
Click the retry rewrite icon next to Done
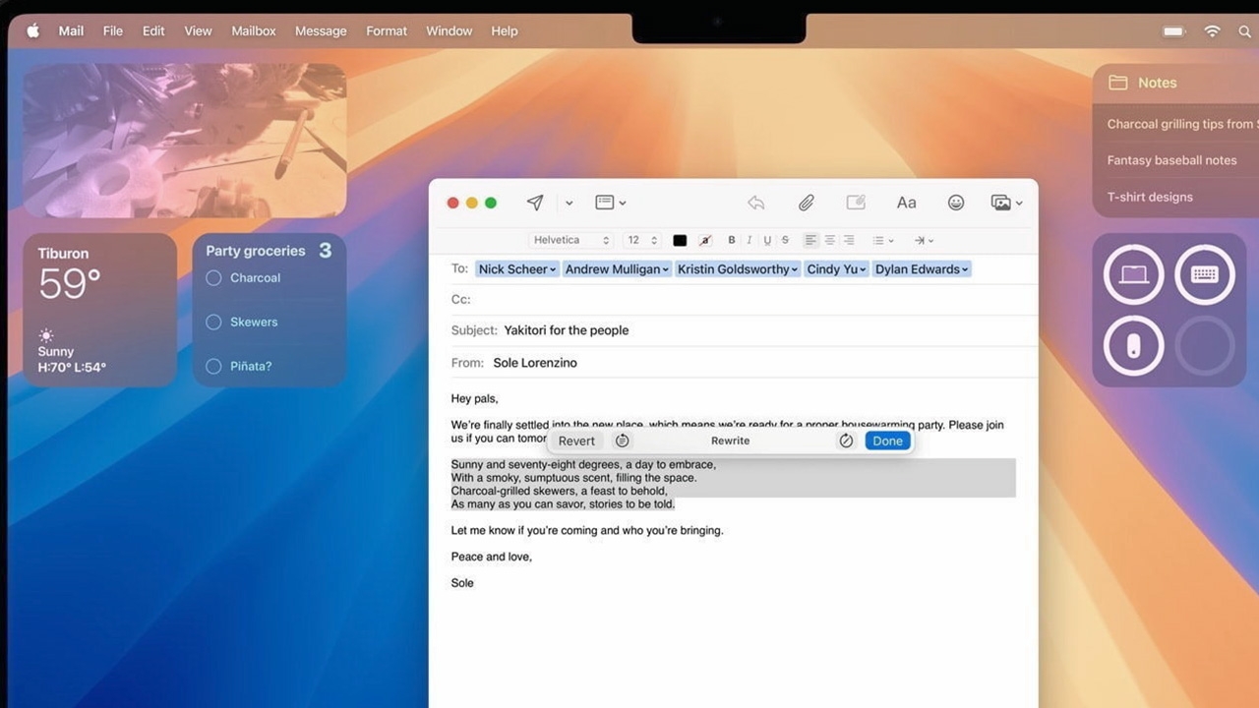click(x=846, y=441)
